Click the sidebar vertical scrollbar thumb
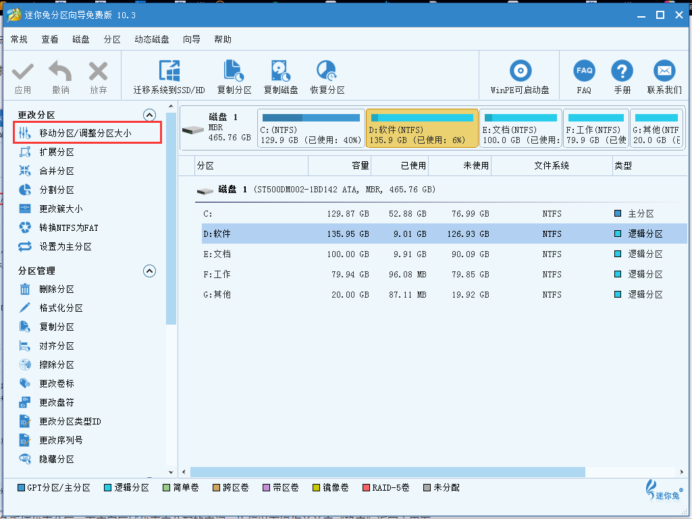This screenshot has height=519, width=692. point(171,219)
